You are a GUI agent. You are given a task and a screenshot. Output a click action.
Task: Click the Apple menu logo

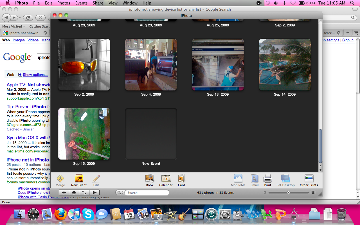(8, 3)
